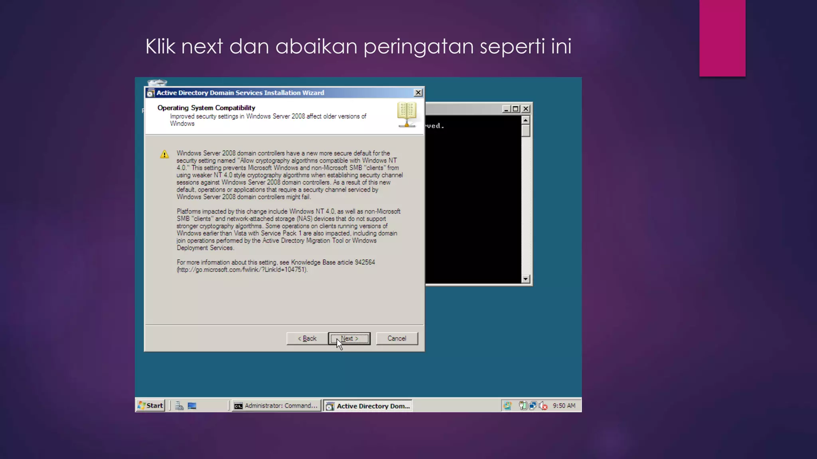This screenshot has width=817, height=459.
Task: Close the Installation Wizard dialog
Action: tap(418, 92)
